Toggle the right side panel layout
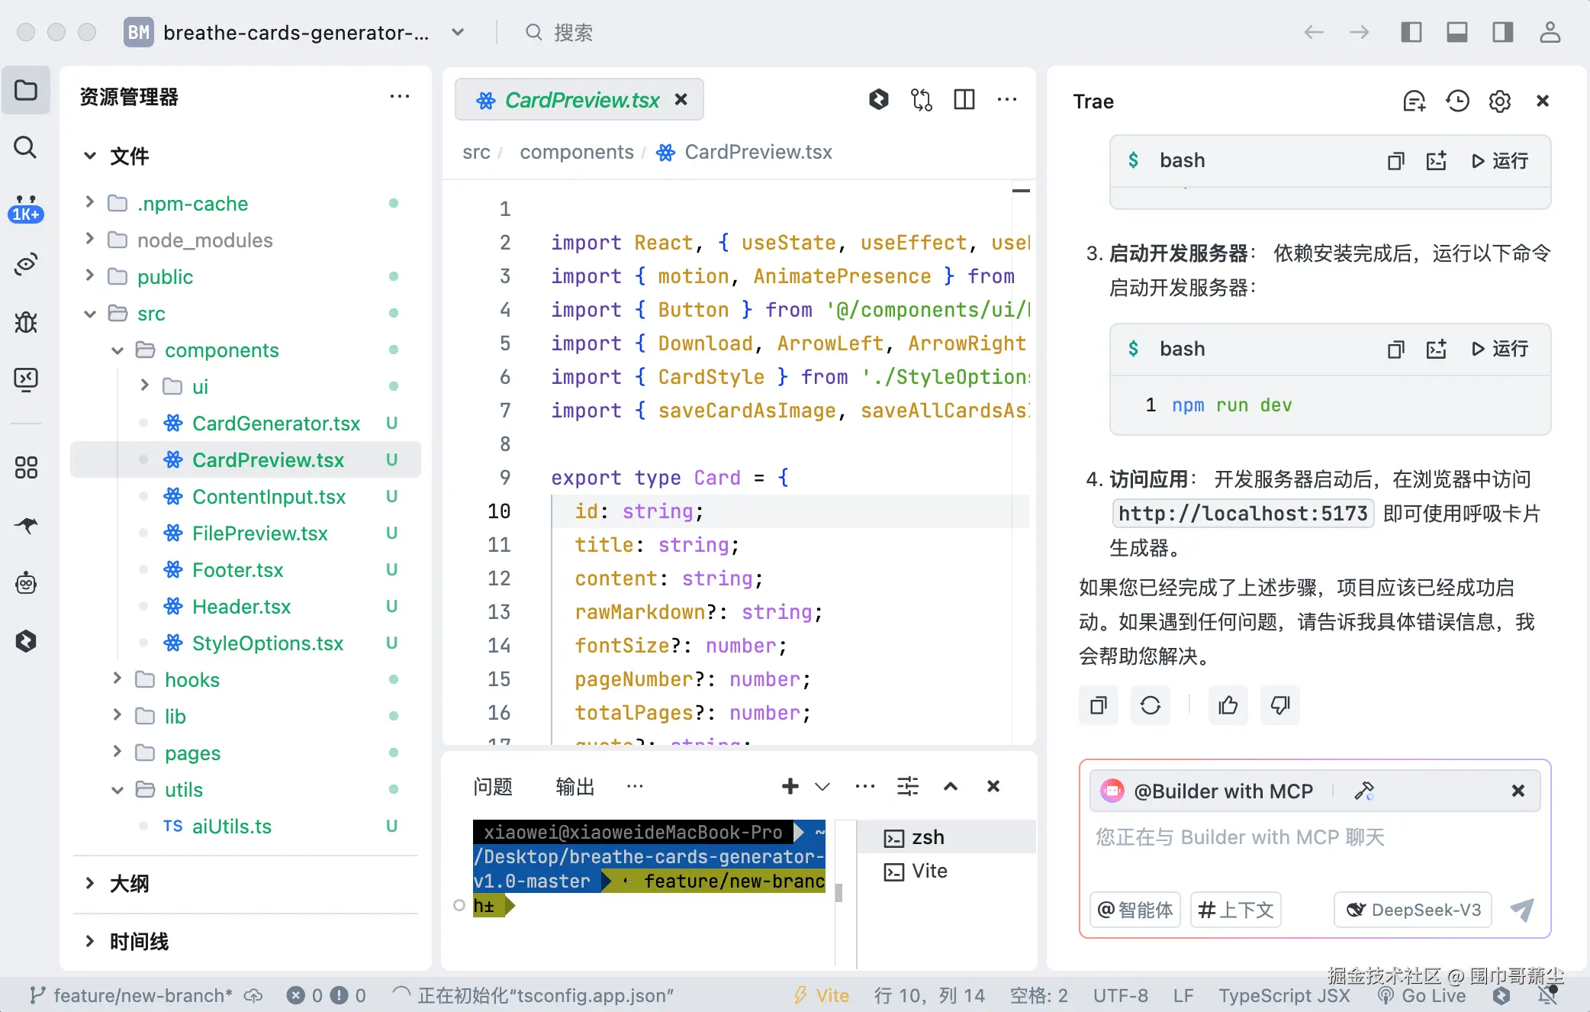 pos(1503,32)
